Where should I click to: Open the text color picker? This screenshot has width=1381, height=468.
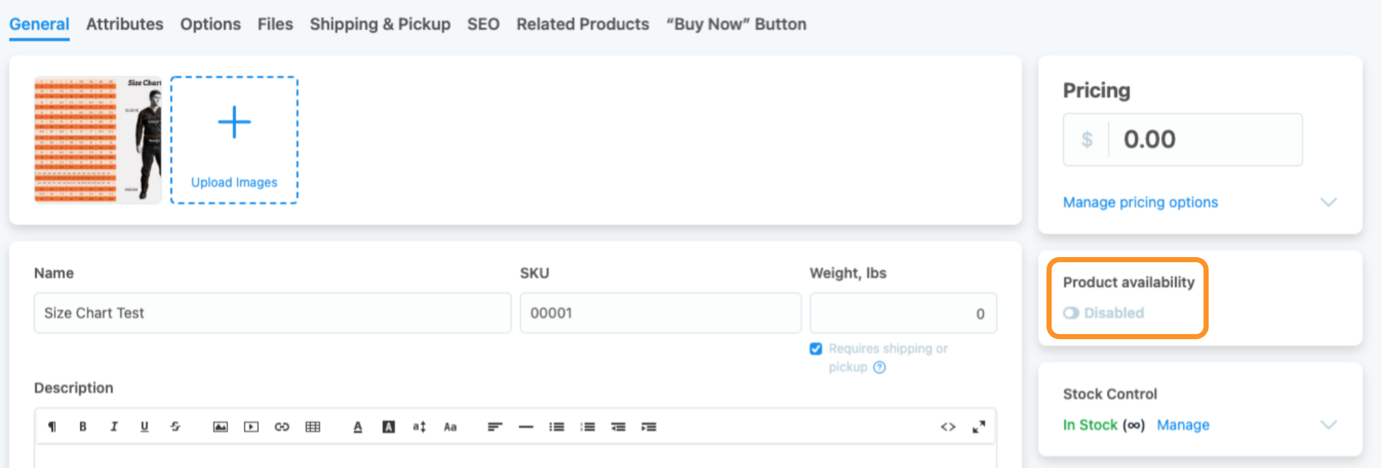point(358,427)
